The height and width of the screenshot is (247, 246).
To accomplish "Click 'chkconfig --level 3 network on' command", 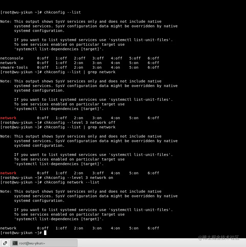I will pyautogui.click(x=79, y=178).
